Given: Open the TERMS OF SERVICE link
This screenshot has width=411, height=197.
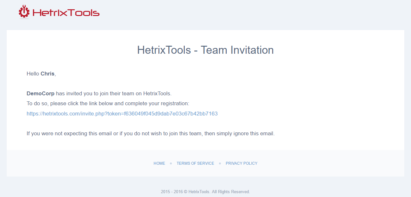Looking at the screenshot, I should (195, 163).
